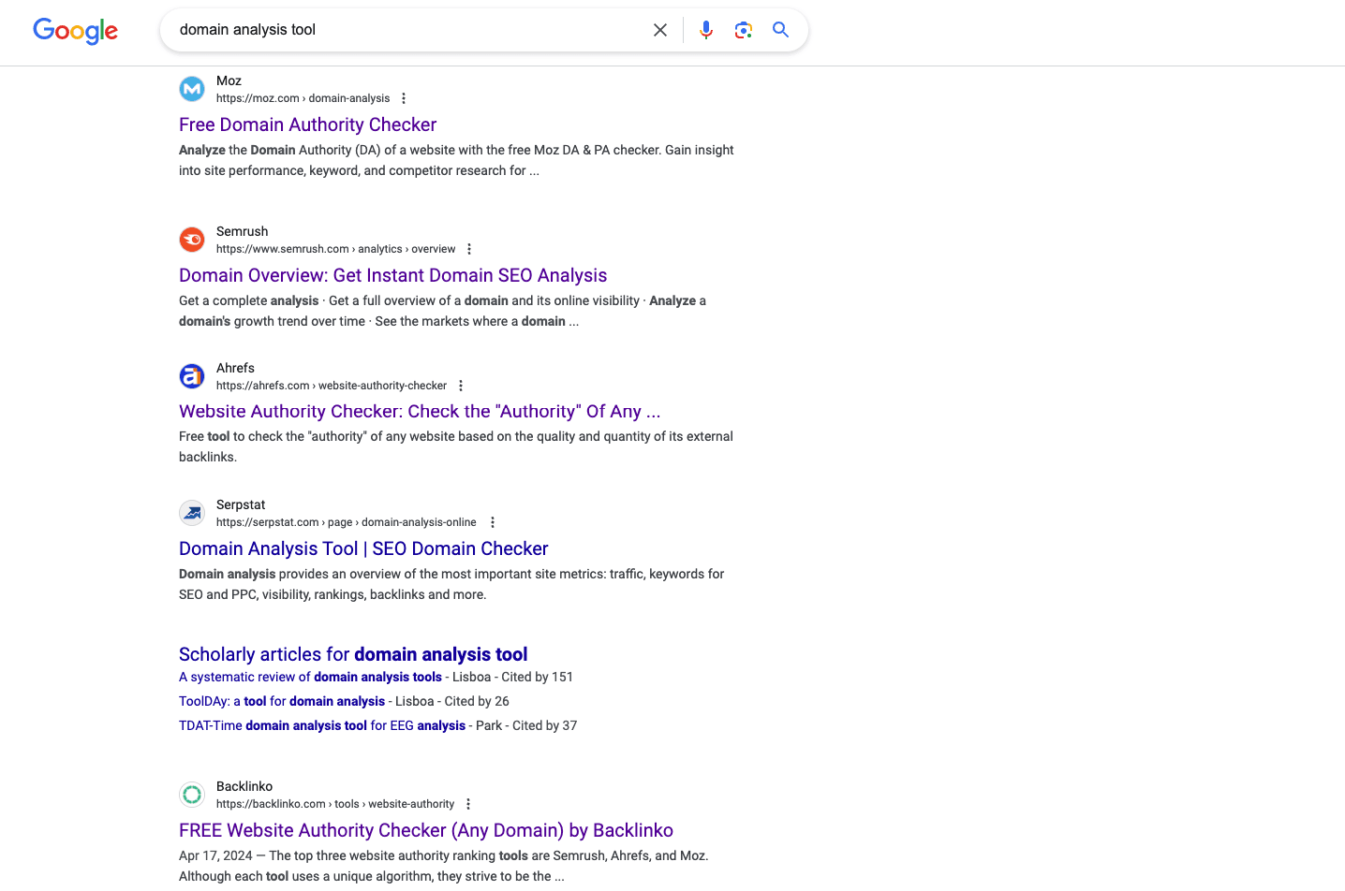The image size is (1345, 891).
Task: Click the Serpstat favicon
Action: [192, 513]
